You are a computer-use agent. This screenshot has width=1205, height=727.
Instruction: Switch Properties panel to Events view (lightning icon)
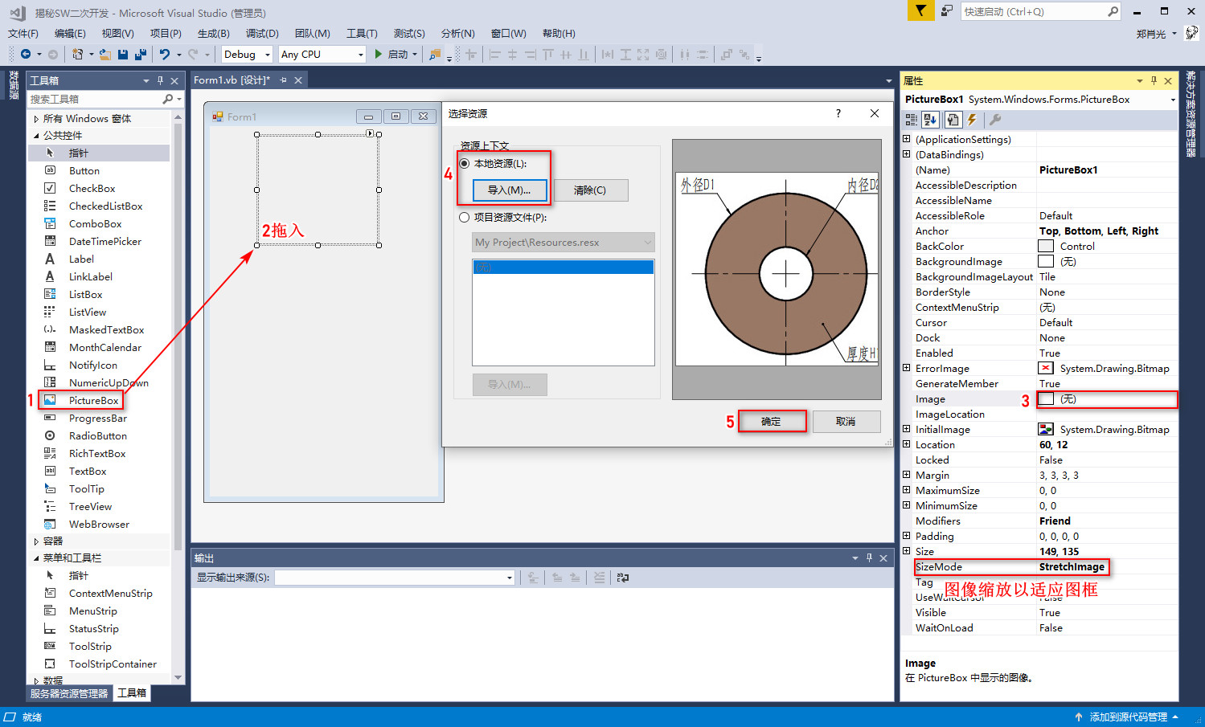pyautogui.click(x=972, y=120)
